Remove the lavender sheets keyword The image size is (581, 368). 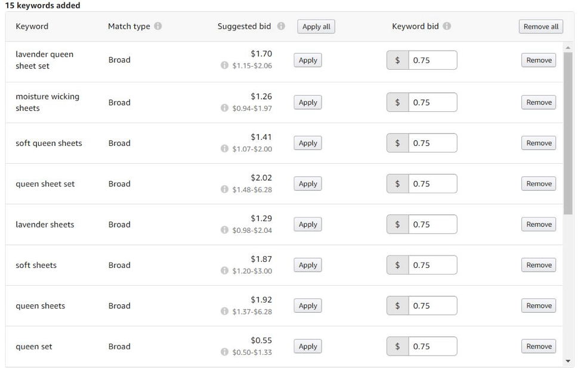pyautogui.click(x=539, y=224)
